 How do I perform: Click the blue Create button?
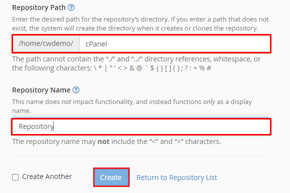click(x=111, y=177)
